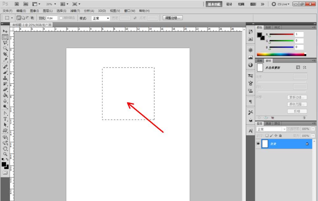Click the 反相 invert button

pos(297,111)
